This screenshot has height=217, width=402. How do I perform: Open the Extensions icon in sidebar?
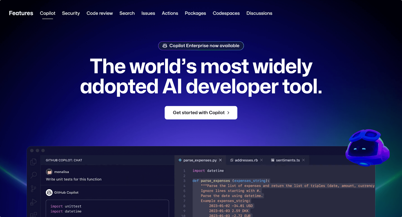point(33,214)
